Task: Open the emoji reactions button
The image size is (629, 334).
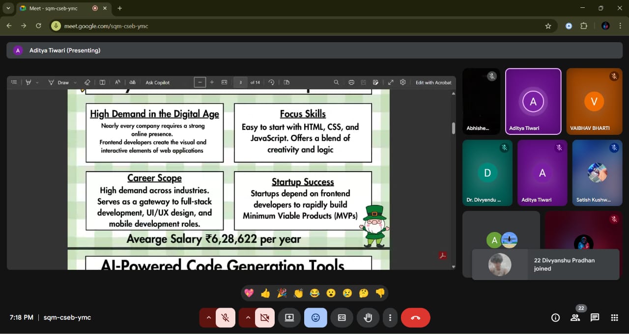Action: pos(315,318)
